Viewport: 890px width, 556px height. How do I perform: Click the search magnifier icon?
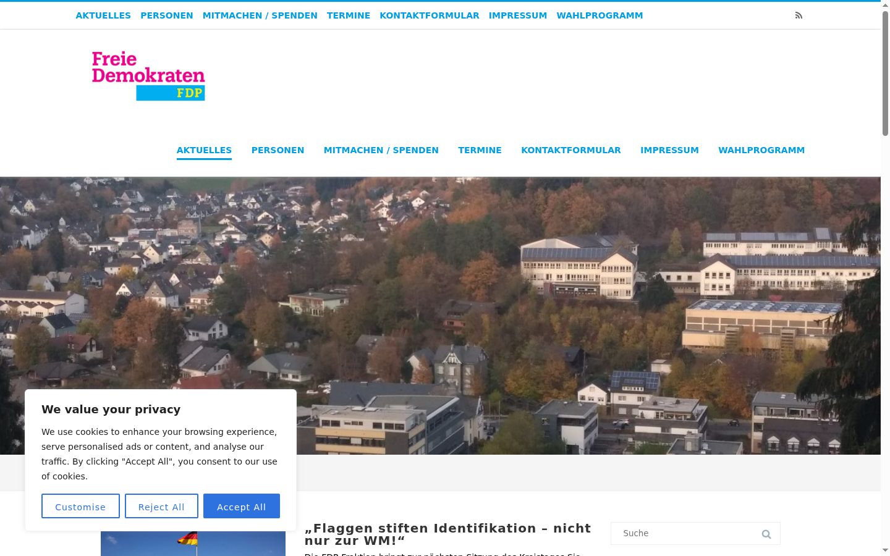766,534
